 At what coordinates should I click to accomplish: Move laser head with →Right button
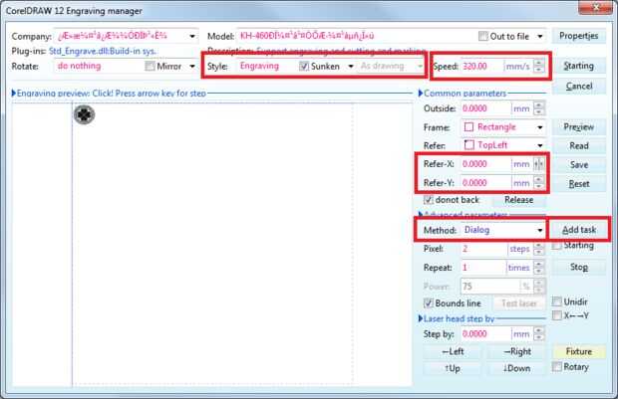(x=516, y=351)
